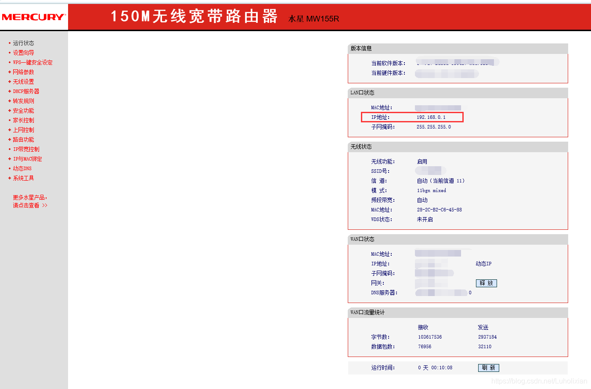Click the 更多水星产品 text in sidebar
This screenshot has width=591, height=389.
tap(30, 197)
